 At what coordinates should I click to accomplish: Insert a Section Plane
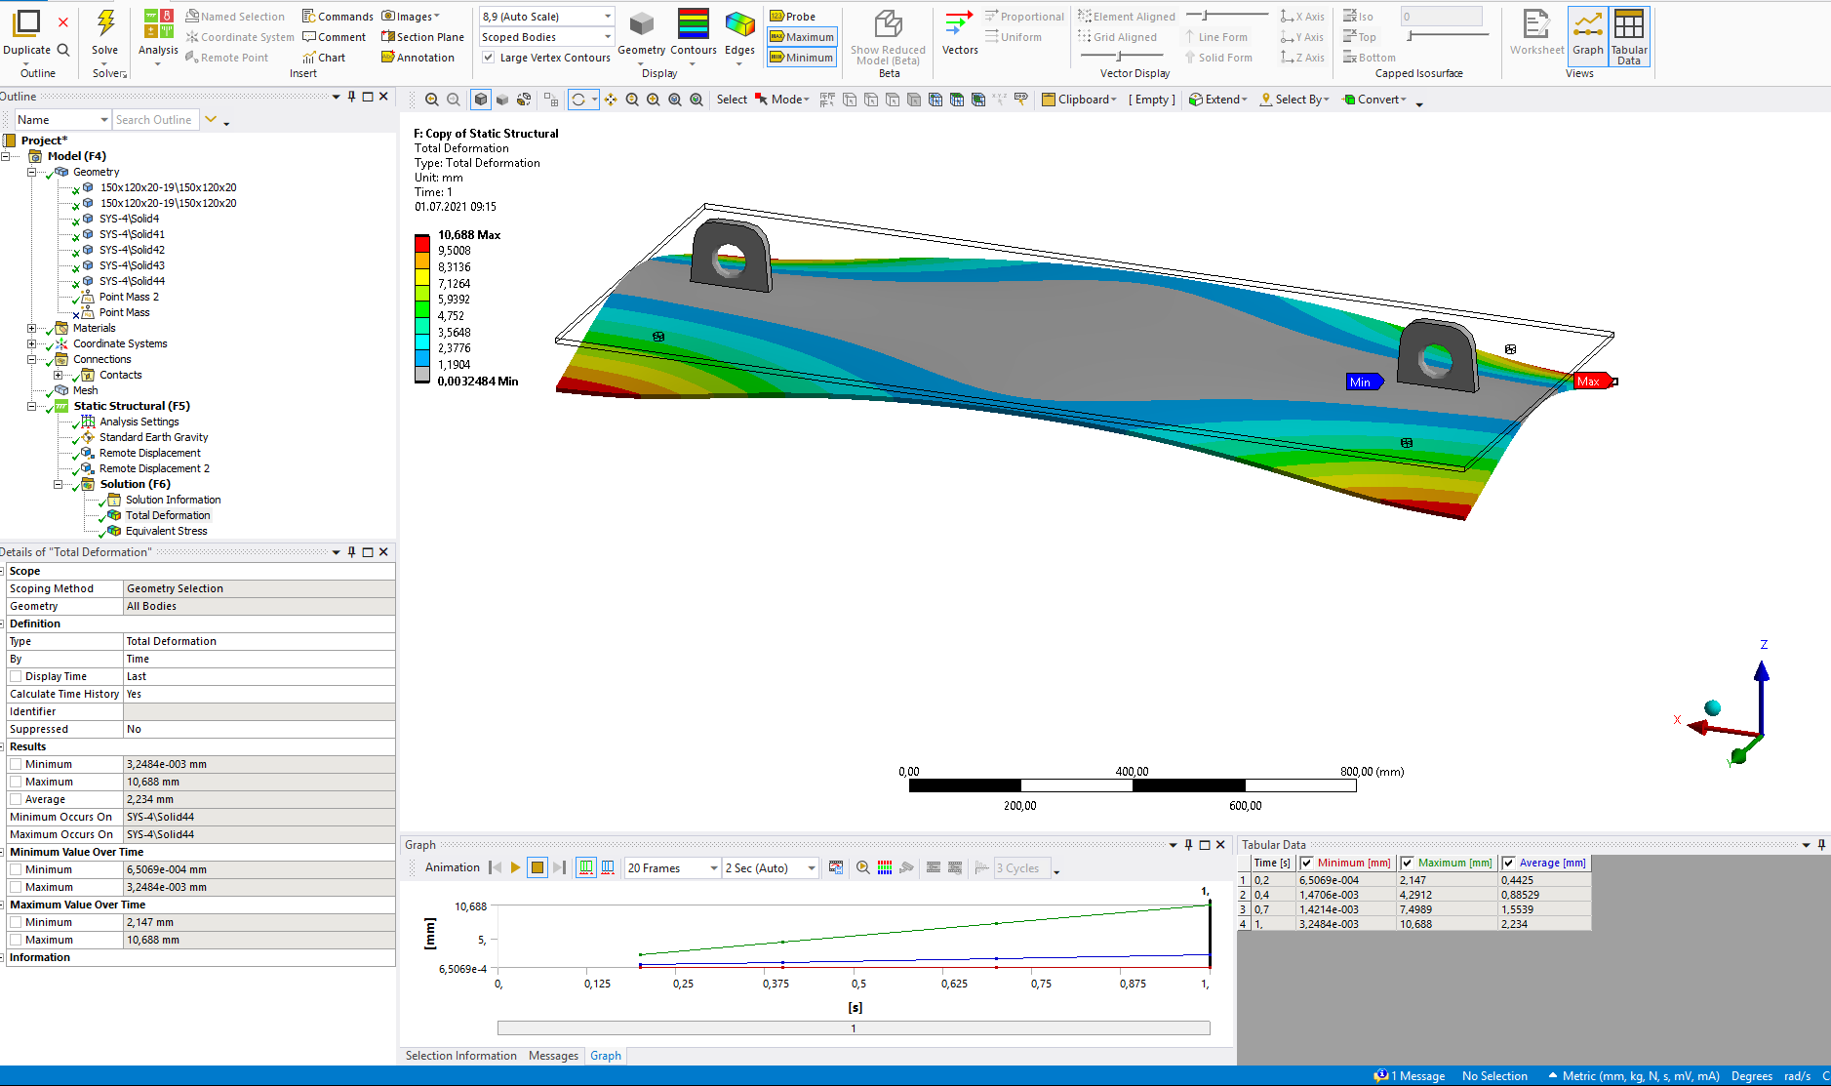click(x=422, y=37)
